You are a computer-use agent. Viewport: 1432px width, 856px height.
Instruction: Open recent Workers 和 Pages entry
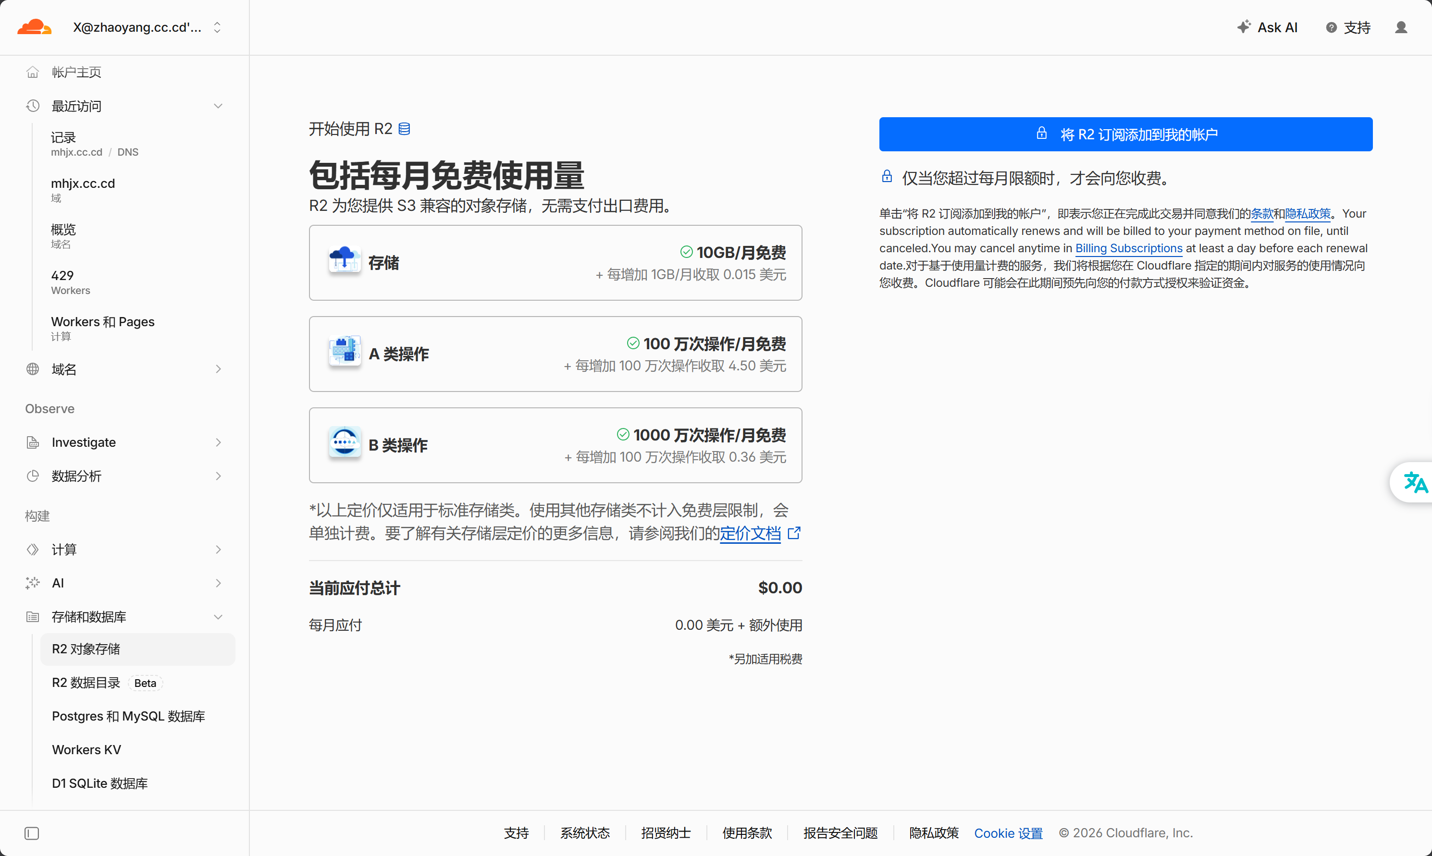pos(103,328)
